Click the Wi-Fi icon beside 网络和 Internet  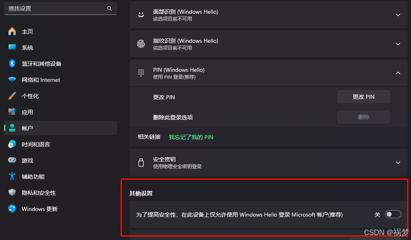click(12, 79)
